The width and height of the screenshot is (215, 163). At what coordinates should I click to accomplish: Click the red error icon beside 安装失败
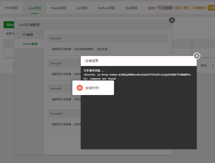[x=80, y=88]
